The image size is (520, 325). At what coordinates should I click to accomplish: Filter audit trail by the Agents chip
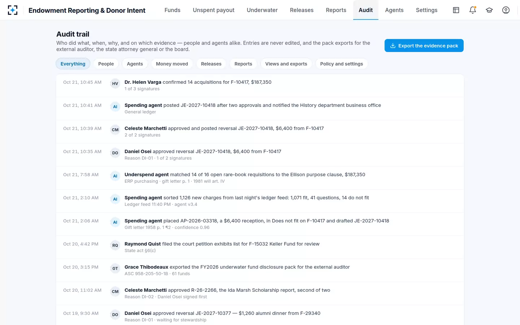(x=135, y=64)
